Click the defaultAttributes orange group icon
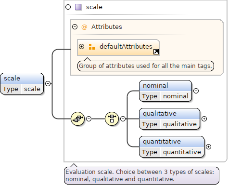The width and height of the screenshot is (228, 186). [x=92, y=47]
